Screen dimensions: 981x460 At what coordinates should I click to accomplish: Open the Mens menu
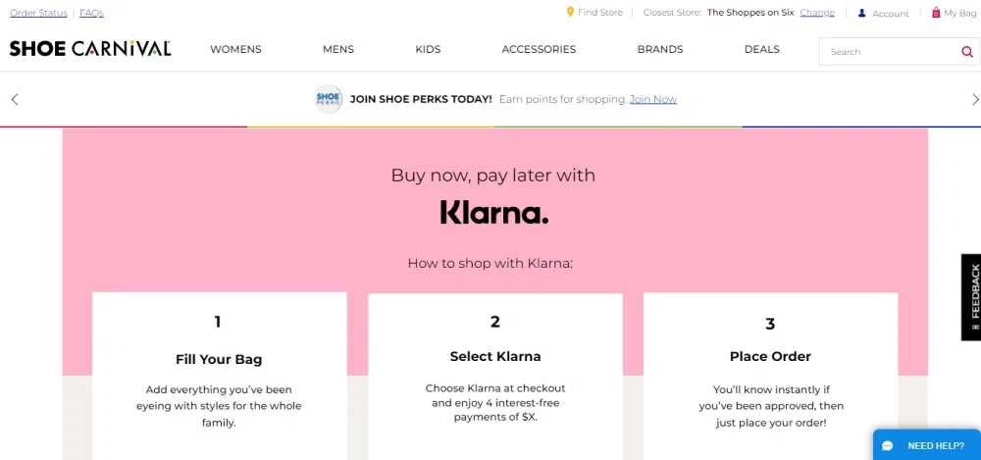(x=338, y=49)
